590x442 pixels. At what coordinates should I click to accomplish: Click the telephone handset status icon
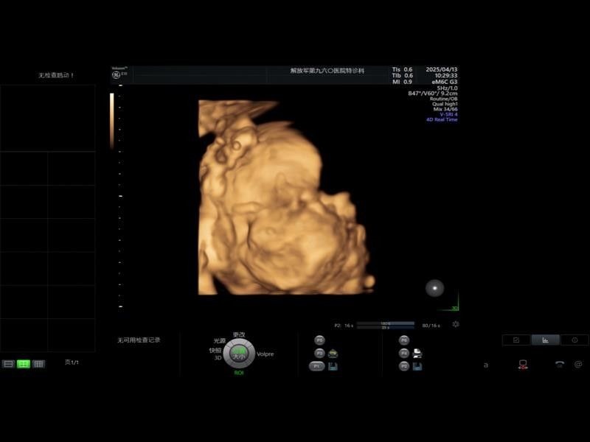(x=560, y=364)
